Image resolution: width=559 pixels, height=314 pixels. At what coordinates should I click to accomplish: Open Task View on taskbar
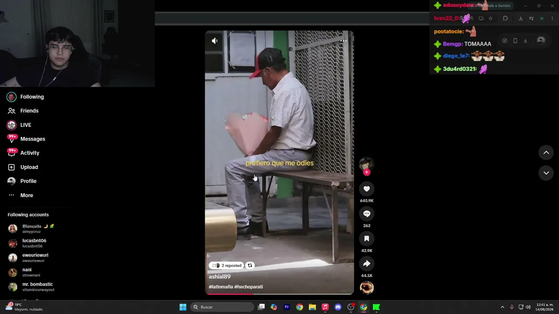click(x=261, y=307)
